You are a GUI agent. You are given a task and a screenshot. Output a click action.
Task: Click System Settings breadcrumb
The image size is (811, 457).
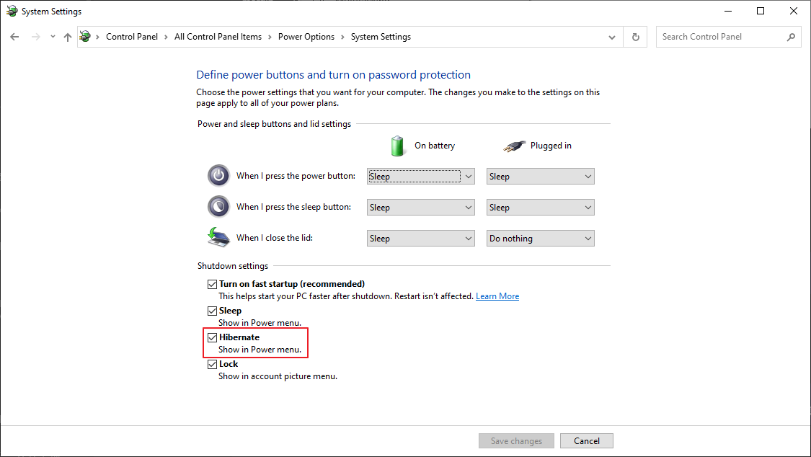tap(381, 37)
